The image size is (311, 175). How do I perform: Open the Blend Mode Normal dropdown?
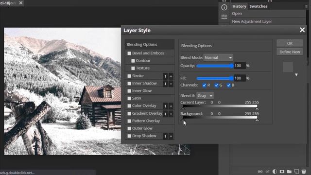click(x=218, y=57)
